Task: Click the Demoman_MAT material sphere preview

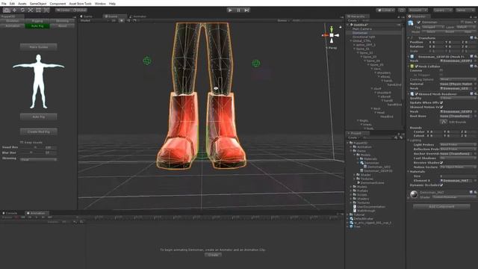Action: click(414, 194)
